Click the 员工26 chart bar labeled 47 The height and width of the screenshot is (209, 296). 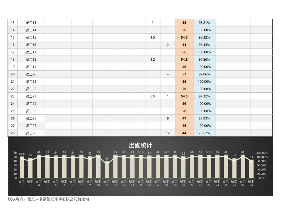234,168
